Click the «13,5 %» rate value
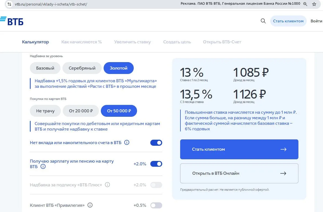Image resolution: width=323 pixels, height=212 pixels. click(196, 94)
